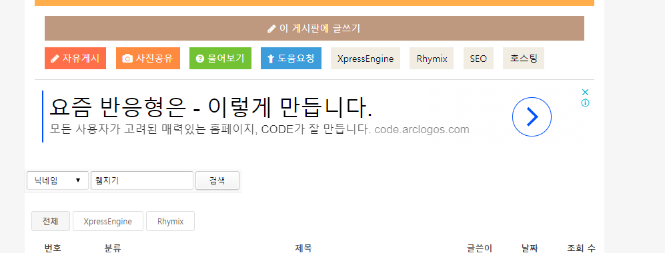The width and height of the screenshot is (665, 253).
Task: Click the 날짜 column header
Action: (530, 248)
